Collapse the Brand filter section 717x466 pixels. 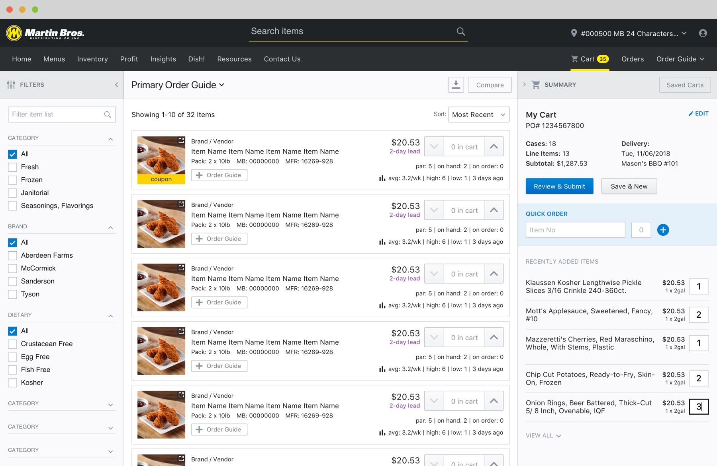pos(110,227)
